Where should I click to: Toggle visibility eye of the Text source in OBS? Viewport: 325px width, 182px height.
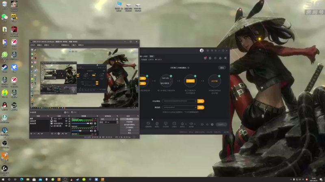[66, 119]
